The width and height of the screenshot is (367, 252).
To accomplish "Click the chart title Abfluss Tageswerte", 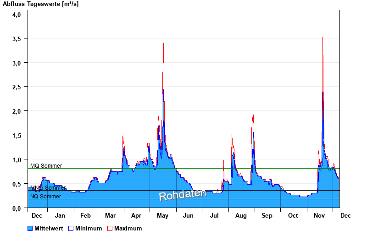I will [40, 4].
